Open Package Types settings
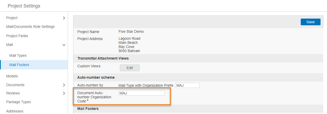Viewport: 327px width, 114px height. [x=18, y=102]
